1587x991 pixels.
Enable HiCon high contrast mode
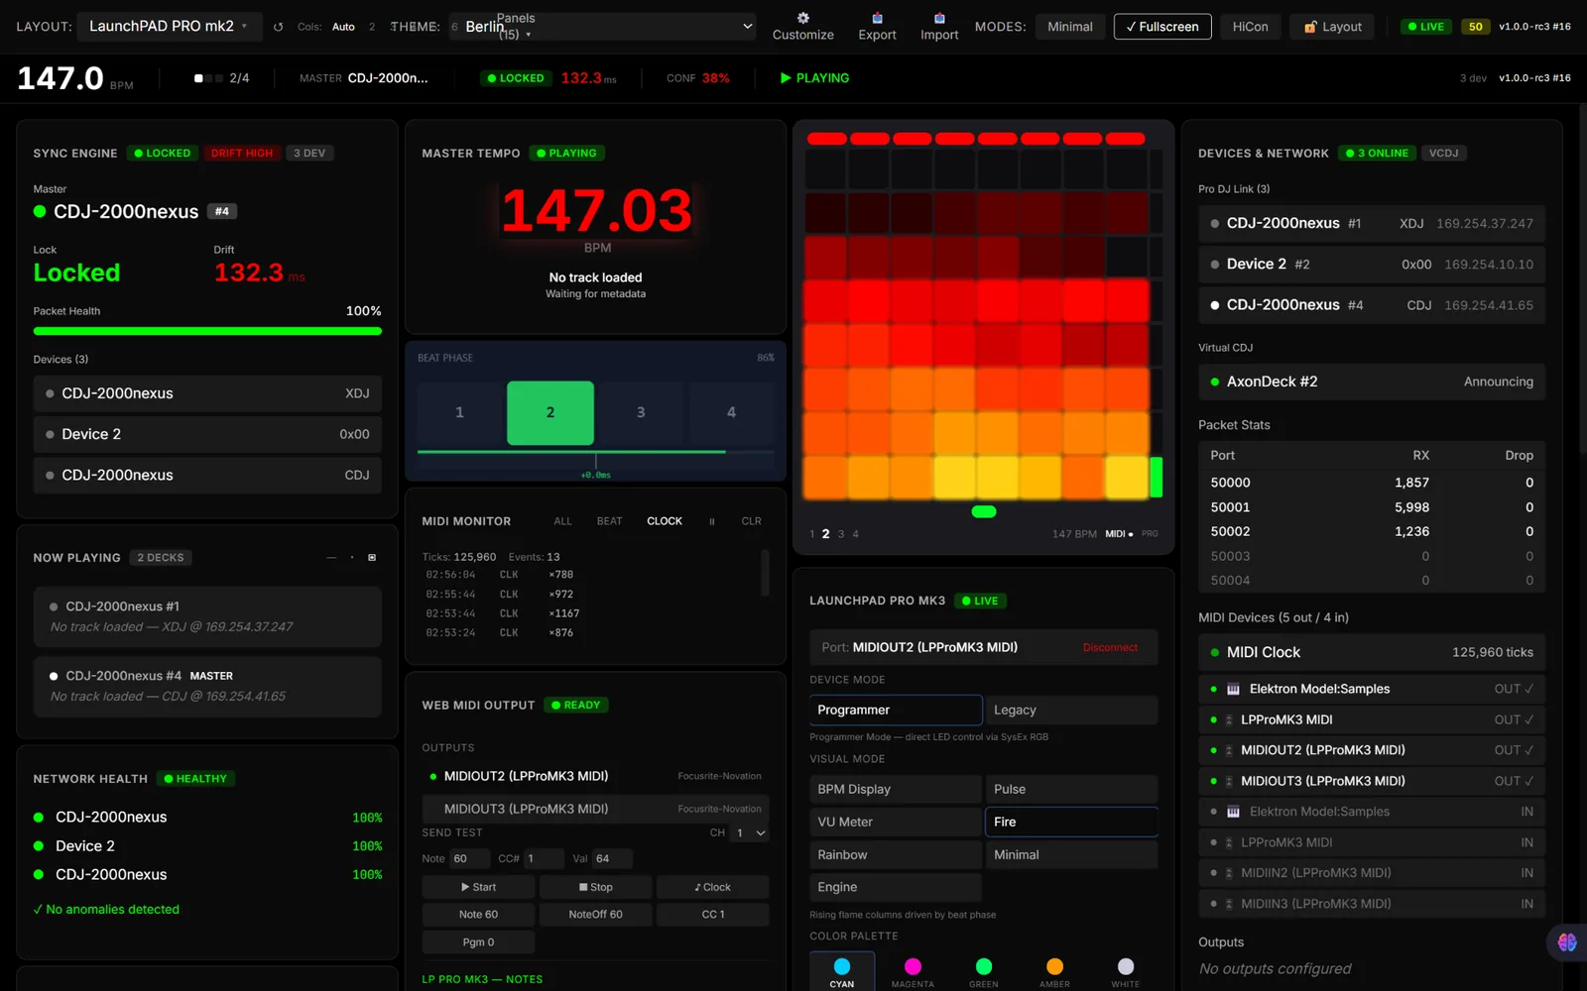(1250, 27)
